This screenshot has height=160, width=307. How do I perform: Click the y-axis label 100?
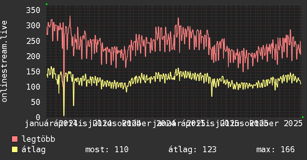(33, 87)
